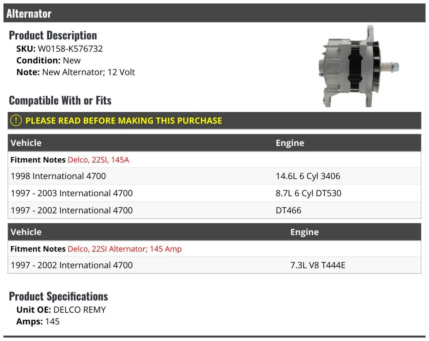Click the 'Please read before making this purchase' banner
Image resolution: width=429 pixels, height=341 pixels.
coord(124,121)
